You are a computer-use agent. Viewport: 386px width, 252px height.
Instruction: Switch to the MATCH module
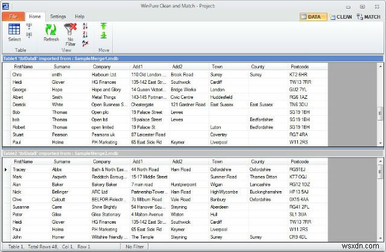[369, 17]
